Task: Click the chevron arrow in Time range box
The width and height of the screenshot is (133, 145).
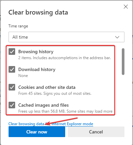Action: point(117,37)
